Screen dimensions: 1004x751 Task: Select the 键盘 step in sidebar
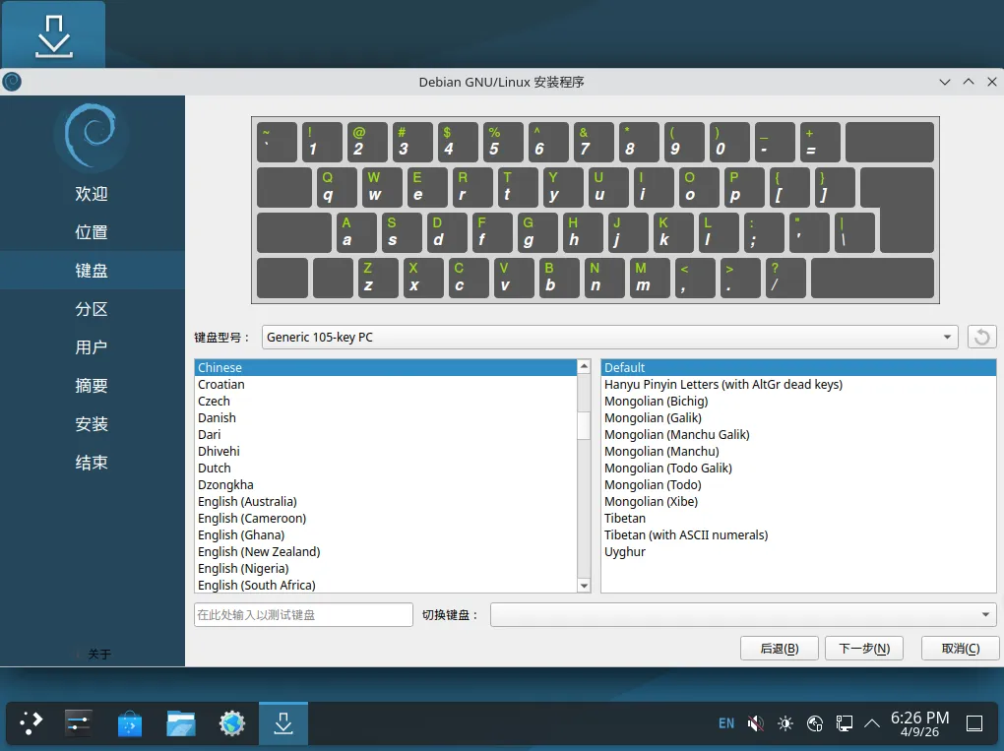[x=92, y=270]
